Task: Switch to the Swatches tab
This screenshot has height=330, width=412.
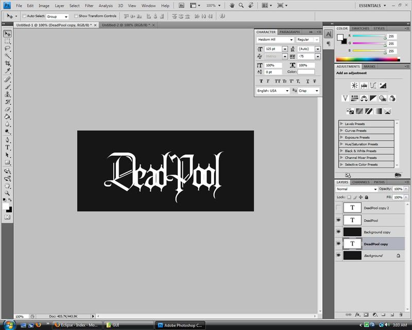Action: coord(360,28)
